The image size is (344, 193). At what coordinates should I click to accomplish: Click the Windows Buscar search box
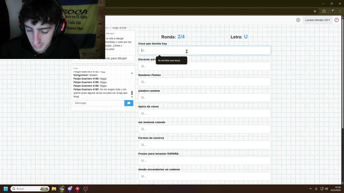(30, 189)
